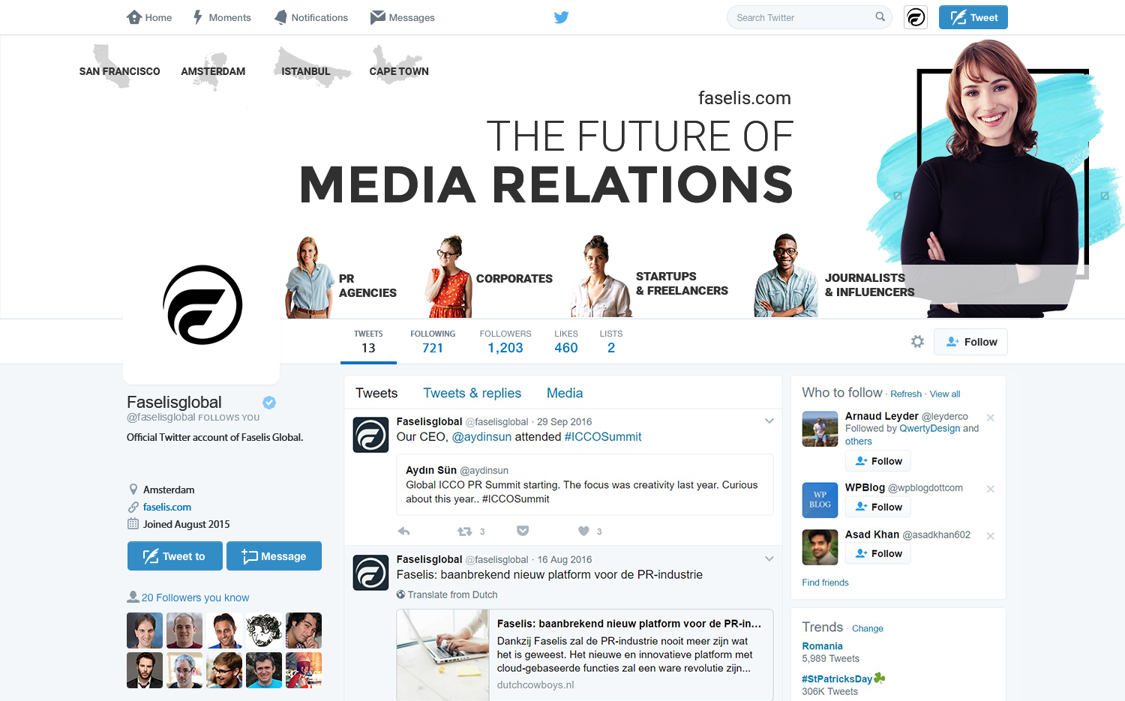Click 'others' link under Arnaud Leyder
This screenshot has height=701, width=1125.
click(x=859, y=441)
